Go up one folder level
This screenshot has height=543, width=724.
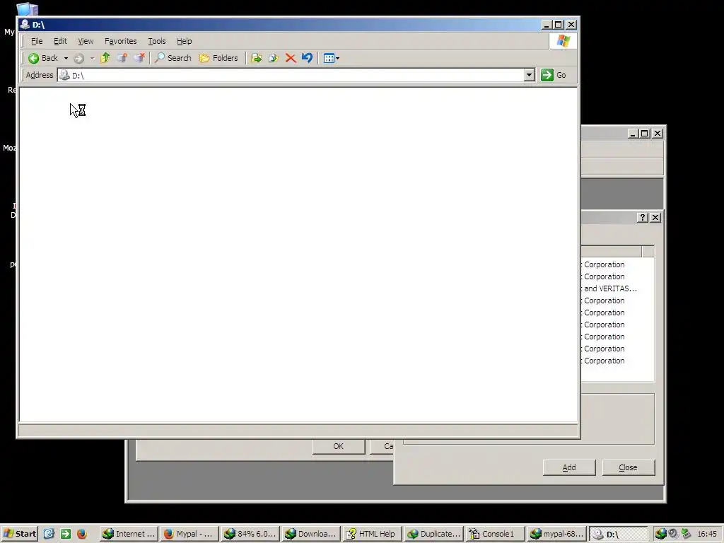pos(105,58)
